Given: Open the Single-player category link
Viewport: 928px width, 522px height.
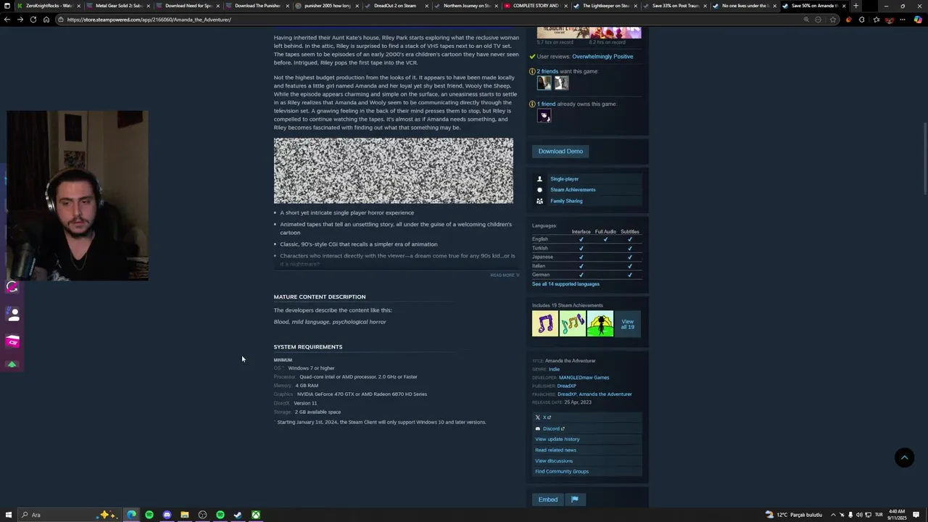Looking at the screenshot, I should pyautogui.click(x=564, y=179).
